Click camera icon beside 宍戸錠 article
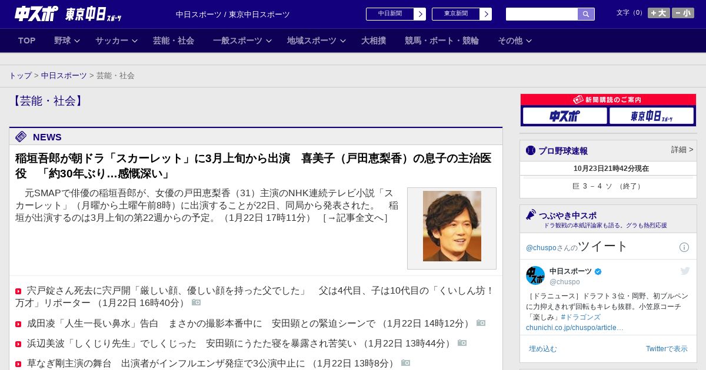Screen dimensions: 706x370 [196, 302]
